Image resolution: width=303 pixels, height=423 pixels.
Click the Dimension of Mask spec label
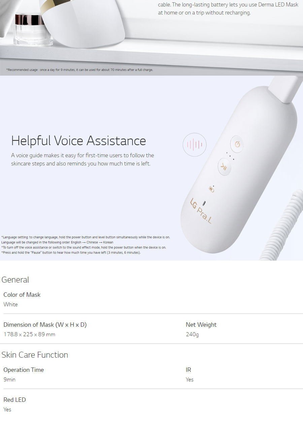pyautogui.click(x=45, y=325)
